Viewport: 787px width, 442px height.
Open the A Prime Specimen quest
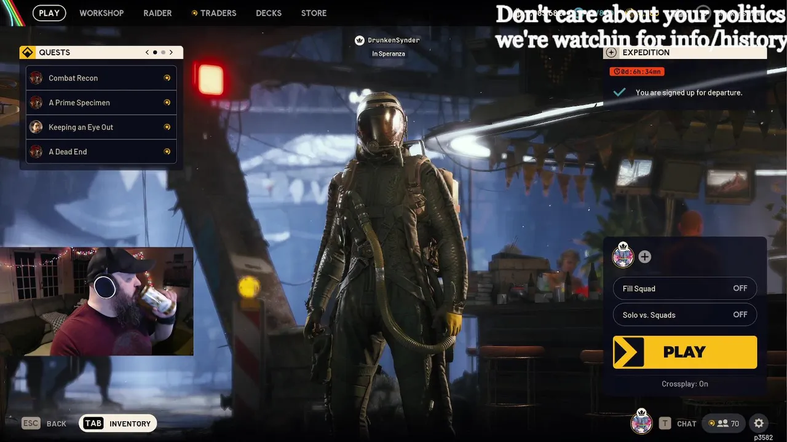(101, 103)
